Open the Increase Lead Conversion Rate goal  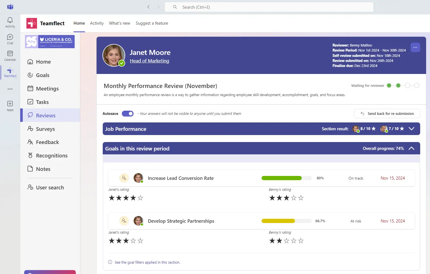click(181, 178)
